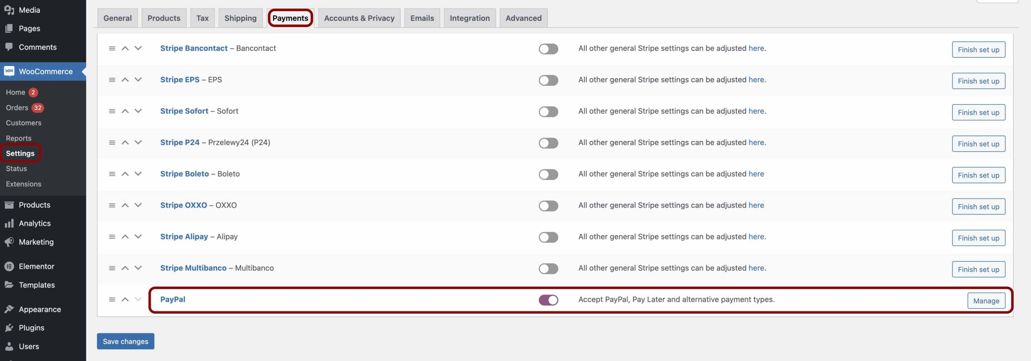Image resolution: width=1031 pixels, height=361 pixels.
Task: Open Orders in WooCommerce submenu
Action: (17, 108)
